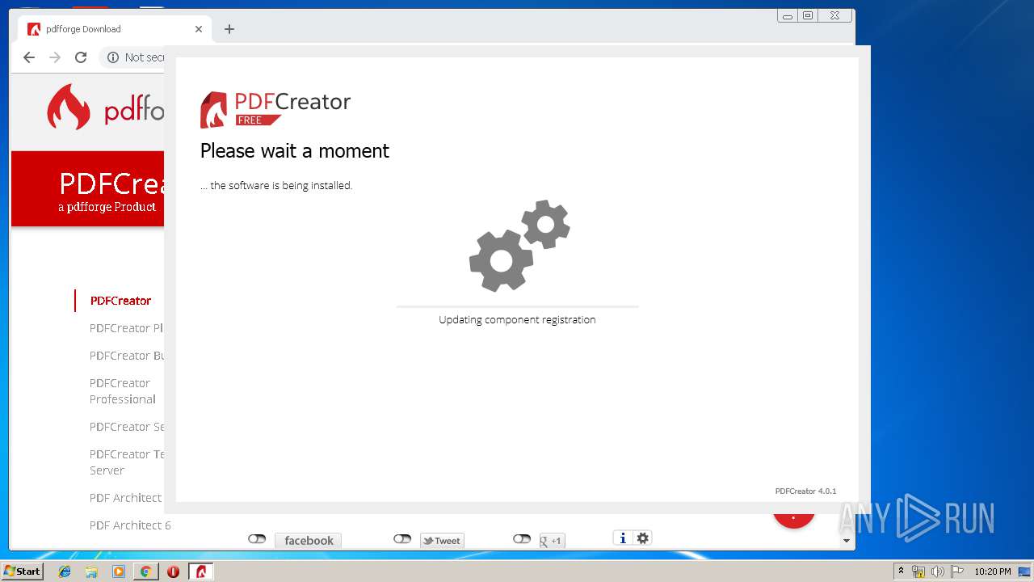Click the volume speaker tray icon
Image resolution: width=1034 pixels, height=582 pixels.
pyautogui.click(x=938, y=571)
